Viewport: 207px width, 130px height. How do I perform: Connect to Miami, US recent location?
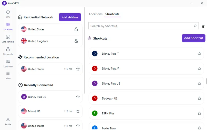point(50,111)
